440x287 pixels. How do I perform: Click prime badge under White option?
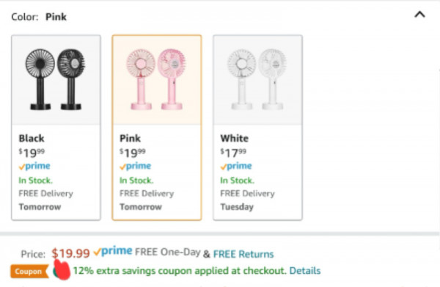[236, 166]
